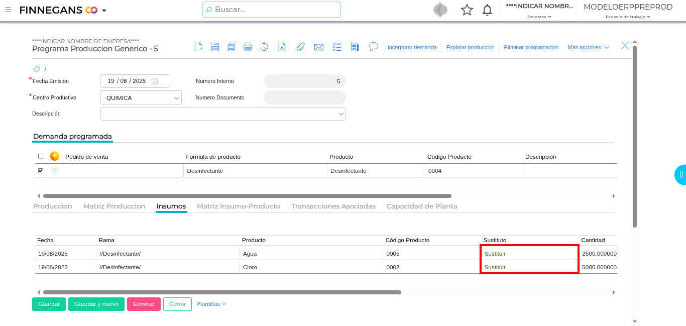Open the attachments paperclip icon
Screen dimensions: 686x326
point(300,47)
